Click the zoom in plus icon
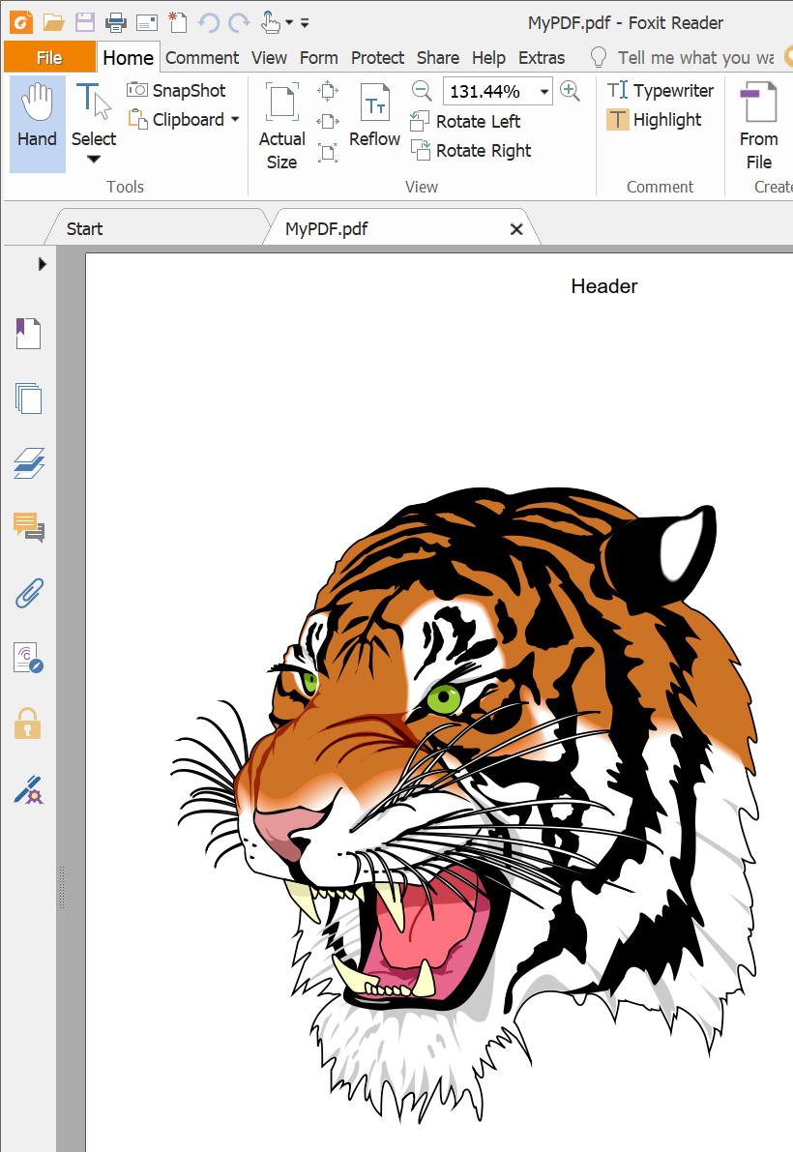 [x=571, y=91]
